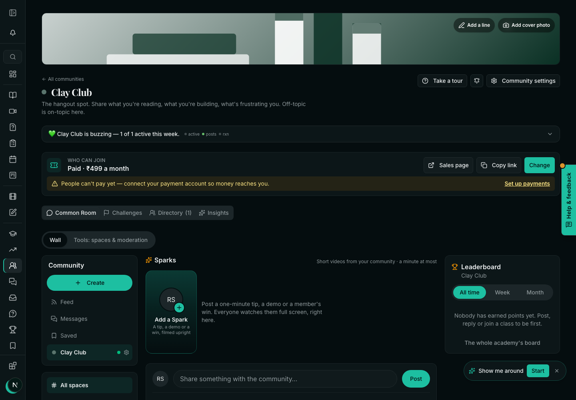Open the graduation cap icon in sidebar
This screenshot has height=400, width=576.
pos(13,234)
